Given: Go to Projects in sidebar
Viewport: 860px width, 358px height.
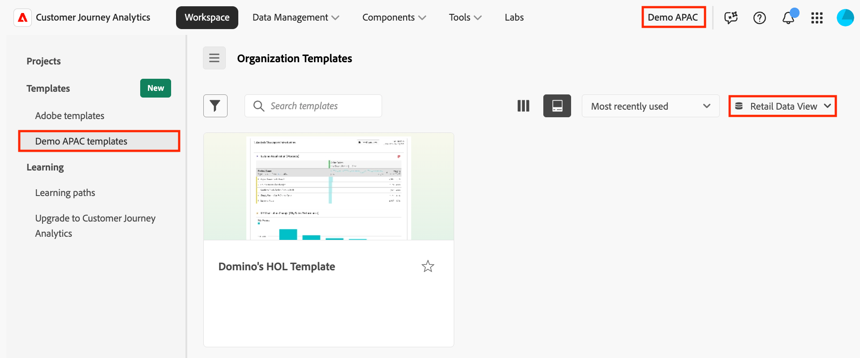Looking at the screenshot, I should (43, 61).
